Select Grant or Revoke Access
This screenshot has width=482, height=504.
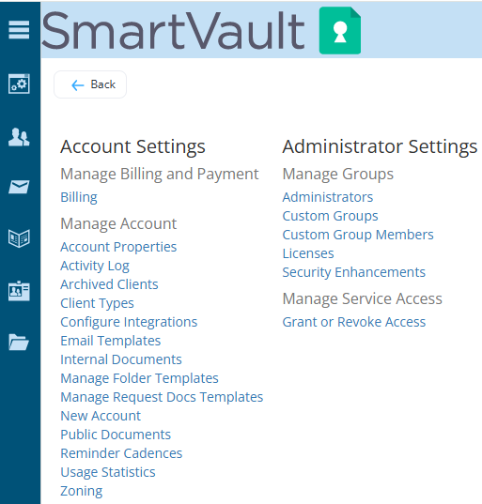tap(354, 322)
